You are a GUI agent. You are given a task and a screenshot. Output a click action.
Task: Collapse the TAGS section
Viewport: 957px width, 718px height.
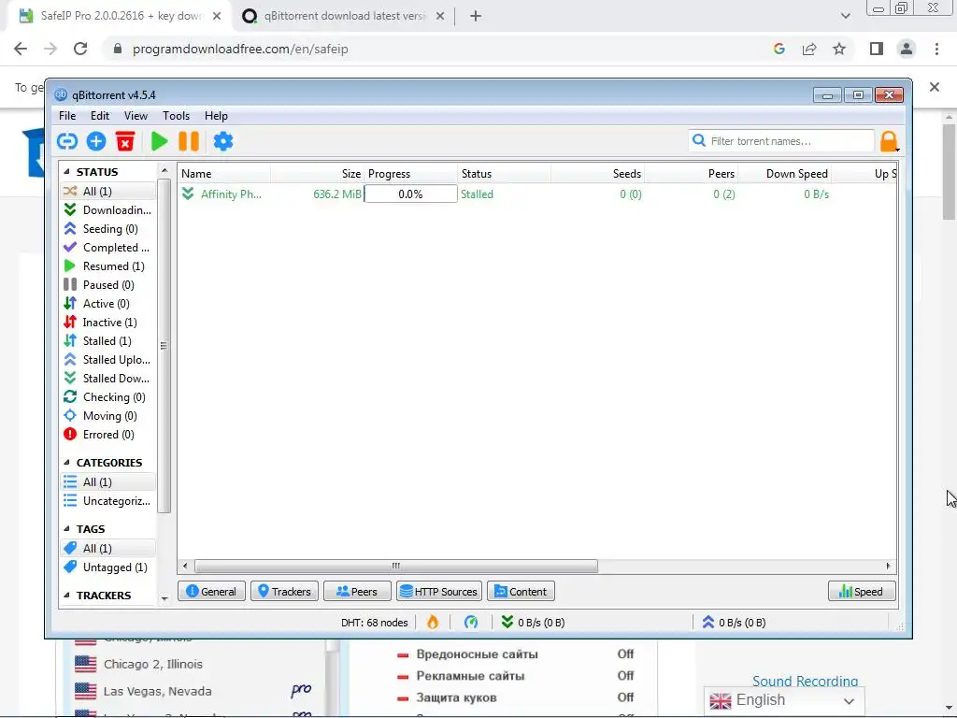point(66,529)
